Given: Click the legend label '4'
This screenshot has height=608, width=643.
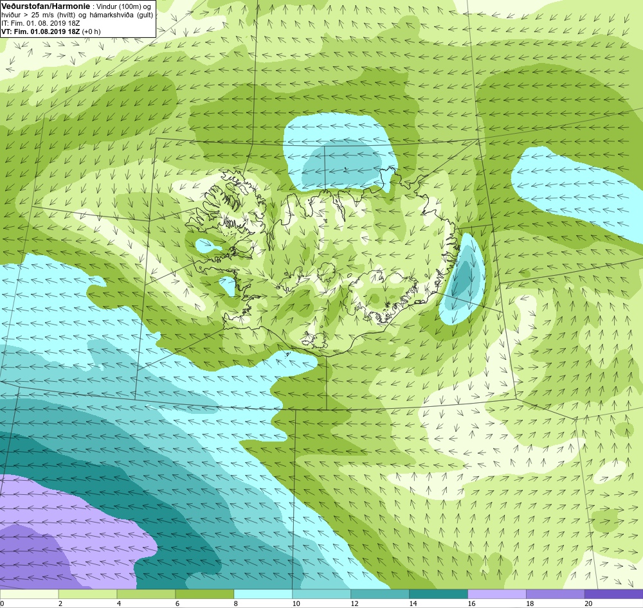Looking at the screenshot, I should (118, 604).
